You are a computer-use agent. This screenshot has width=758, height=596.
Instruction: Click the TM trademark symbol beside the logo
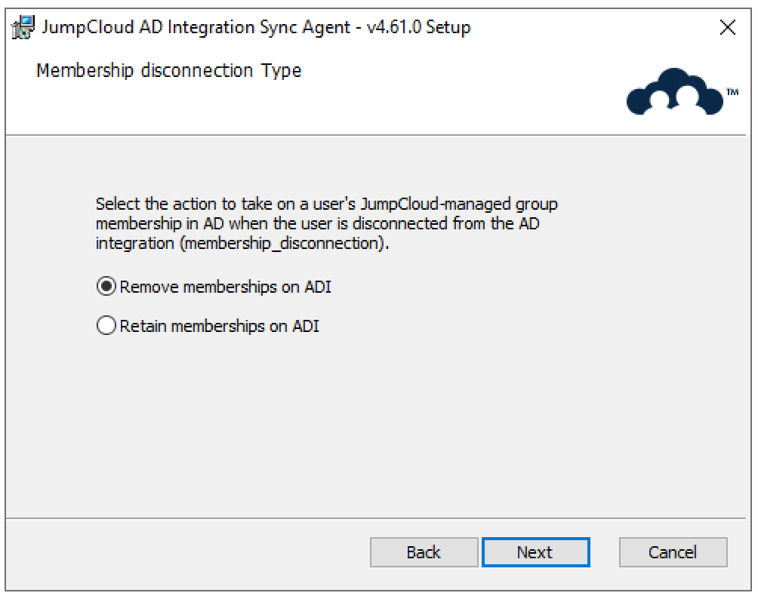(732, 92)
